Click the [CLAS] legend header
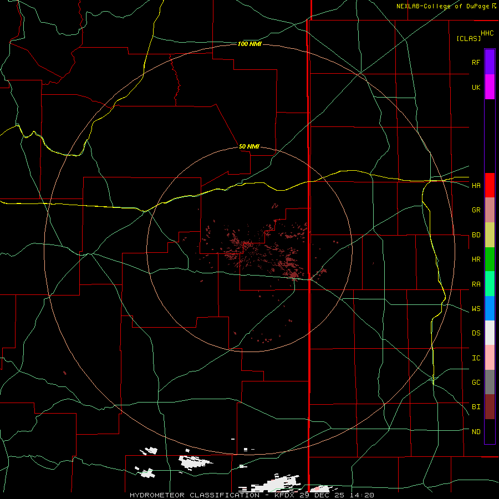The height and width of the screenshot is (499, 499). click(469, 38)
